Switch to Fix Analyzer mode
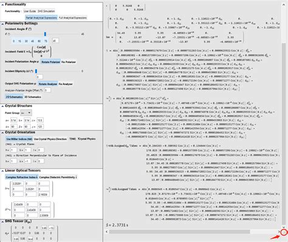 [x=66, y=84]
